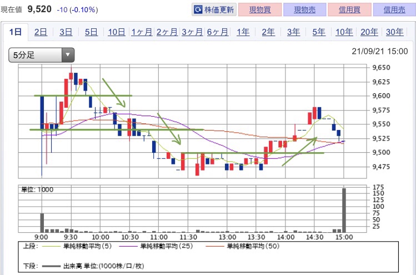Image resolution: width=416 pixels, height=275 pixels.
Task: Switch to the 10日 period tab
Action: pos(117,32)
